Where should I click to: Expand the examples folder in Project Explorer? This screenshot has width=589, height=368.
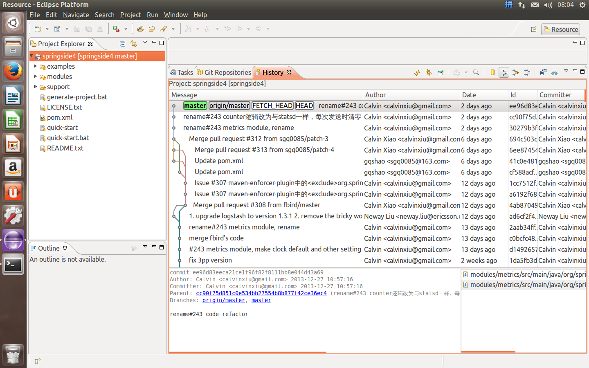[x=36, y=66]
